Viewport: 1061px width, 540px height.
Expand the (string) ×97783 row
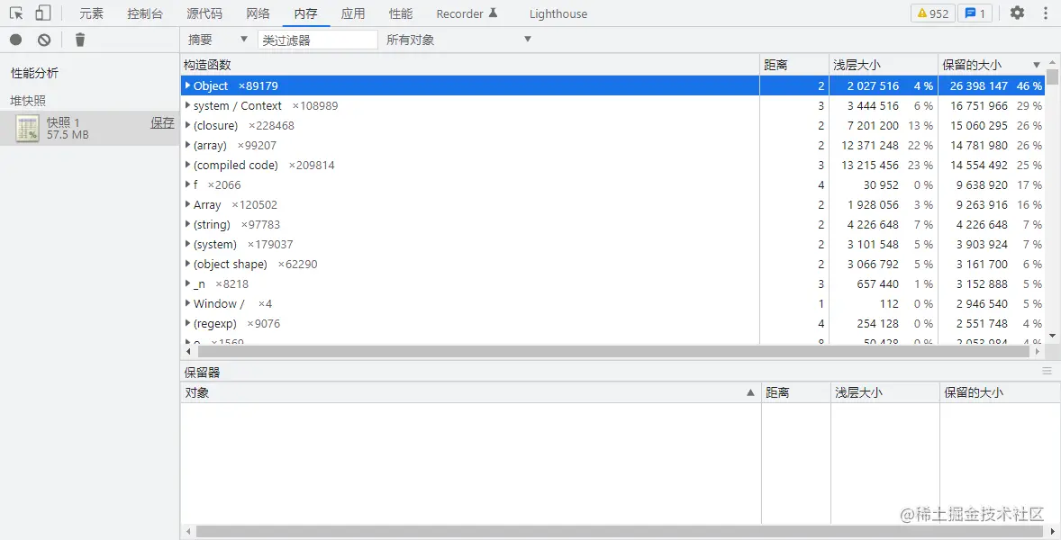(187, 224)
